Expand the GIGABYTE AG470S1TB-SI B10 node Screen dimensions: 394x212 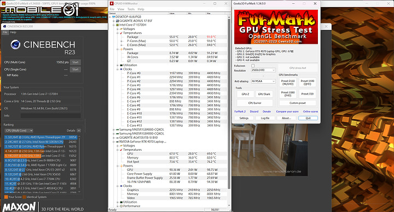(x=114, y=138)
